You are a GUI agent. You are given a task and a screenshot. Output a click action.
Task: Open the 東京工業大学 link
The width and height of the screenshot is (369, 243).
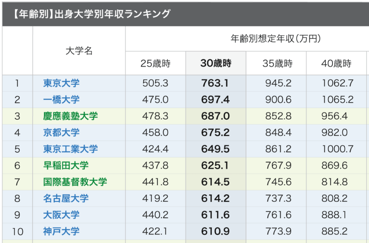(x=70, y=149)
